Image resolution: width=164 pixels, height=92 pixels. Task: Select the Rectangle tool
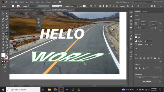coord(3,25)
